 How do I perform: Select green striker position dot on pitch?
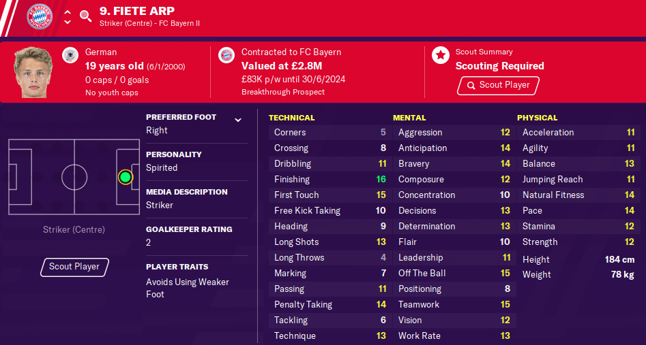(126, 177)
